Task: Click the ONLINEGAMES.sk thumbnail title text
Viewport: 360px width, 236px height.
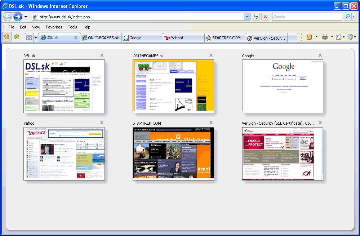Action: (148, 56)
